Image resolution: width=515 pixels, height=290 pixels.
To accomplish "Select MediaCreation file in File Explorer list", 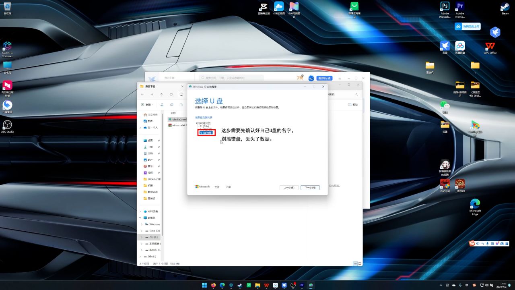I will click(x=178, y=119).
